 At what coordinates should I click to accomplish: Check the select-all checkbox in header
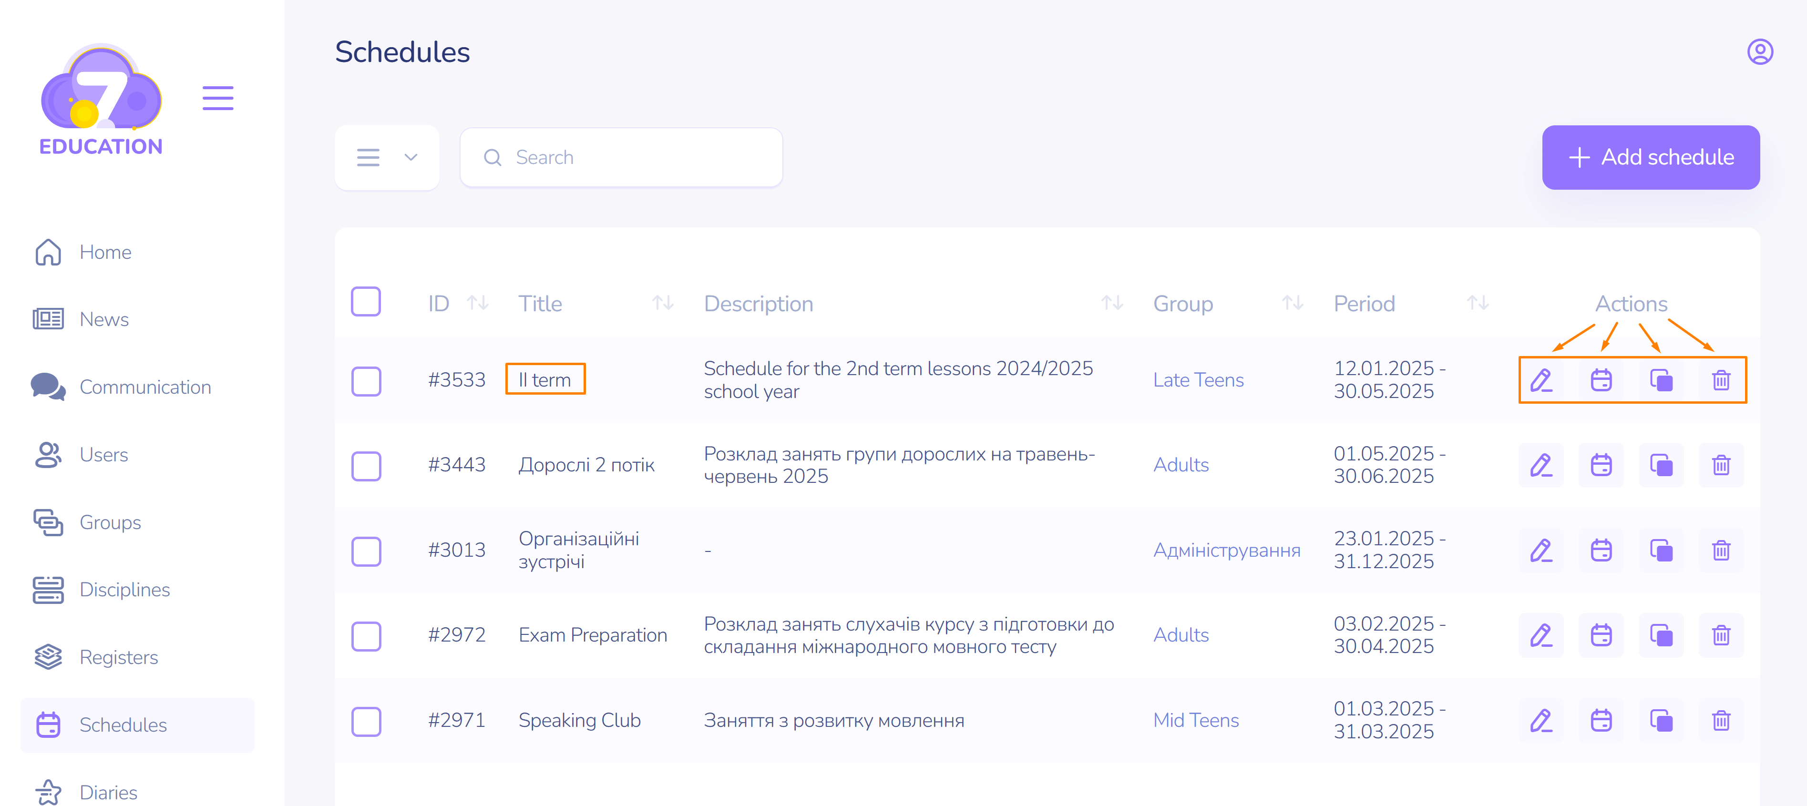366,302
